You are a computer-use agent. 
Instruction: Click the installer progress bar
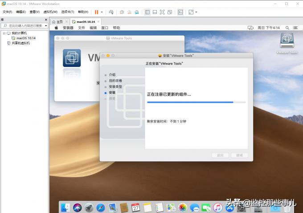pyautogui.click(x=197, y=102)
